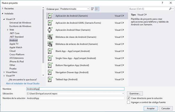
Task: Select the Other category
Action: tap(12, 65)
